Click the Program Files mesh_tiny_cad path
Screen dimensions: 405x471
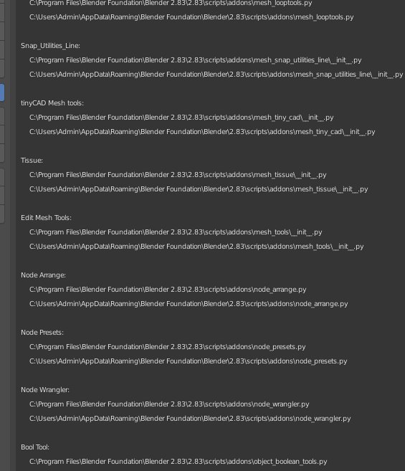pyautogui.click(x=181, y=118)
